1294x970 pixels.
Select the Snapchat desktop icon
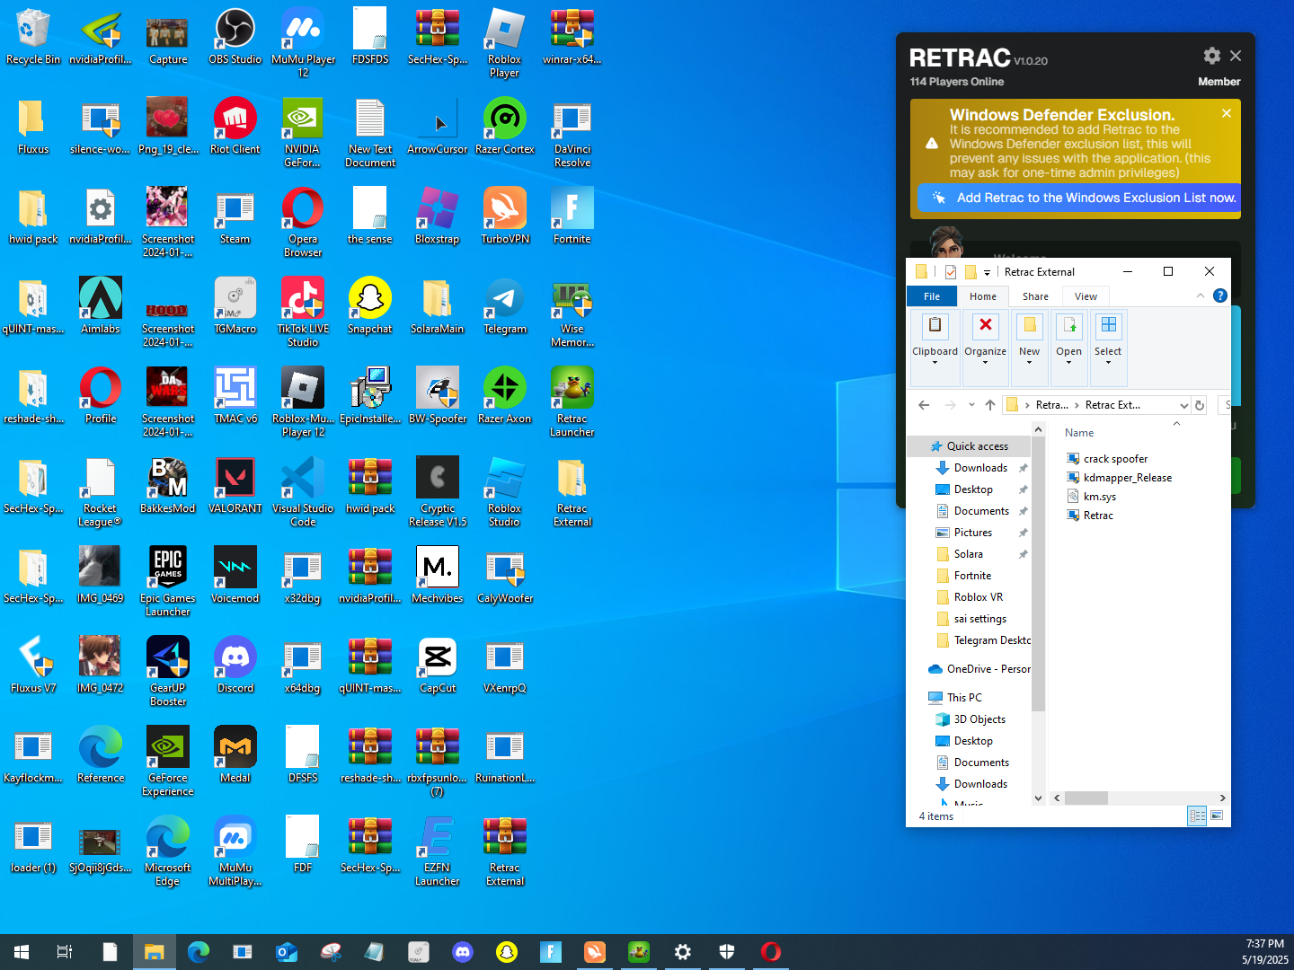(370, 307)
